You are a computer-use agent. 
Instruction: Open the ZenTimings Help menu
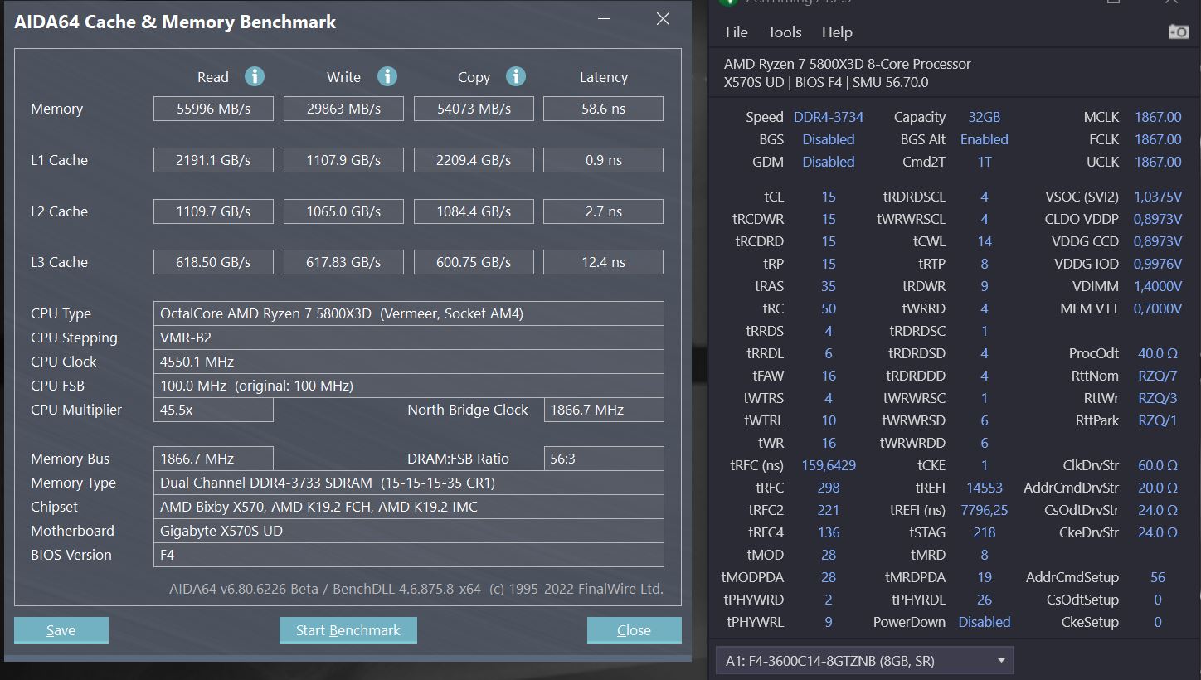[837, 32]
